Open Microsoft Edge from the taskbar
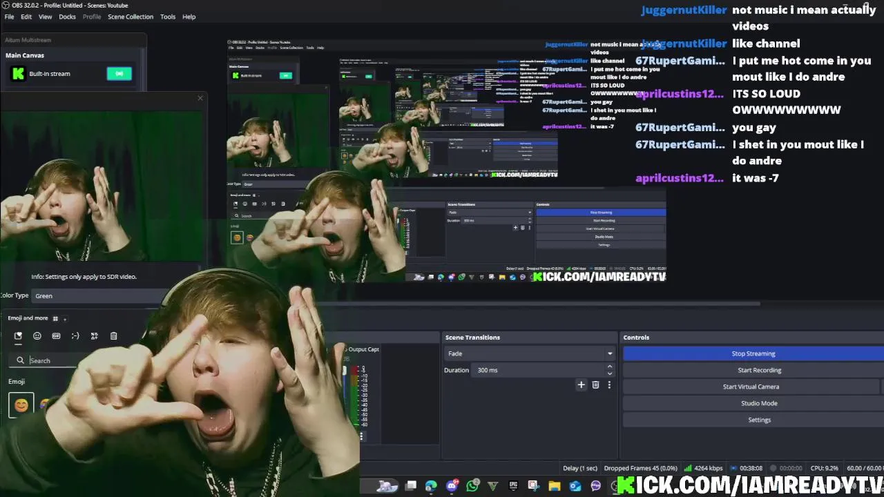The height and width of the screenshot is (497, 884). tap(431, 486)
